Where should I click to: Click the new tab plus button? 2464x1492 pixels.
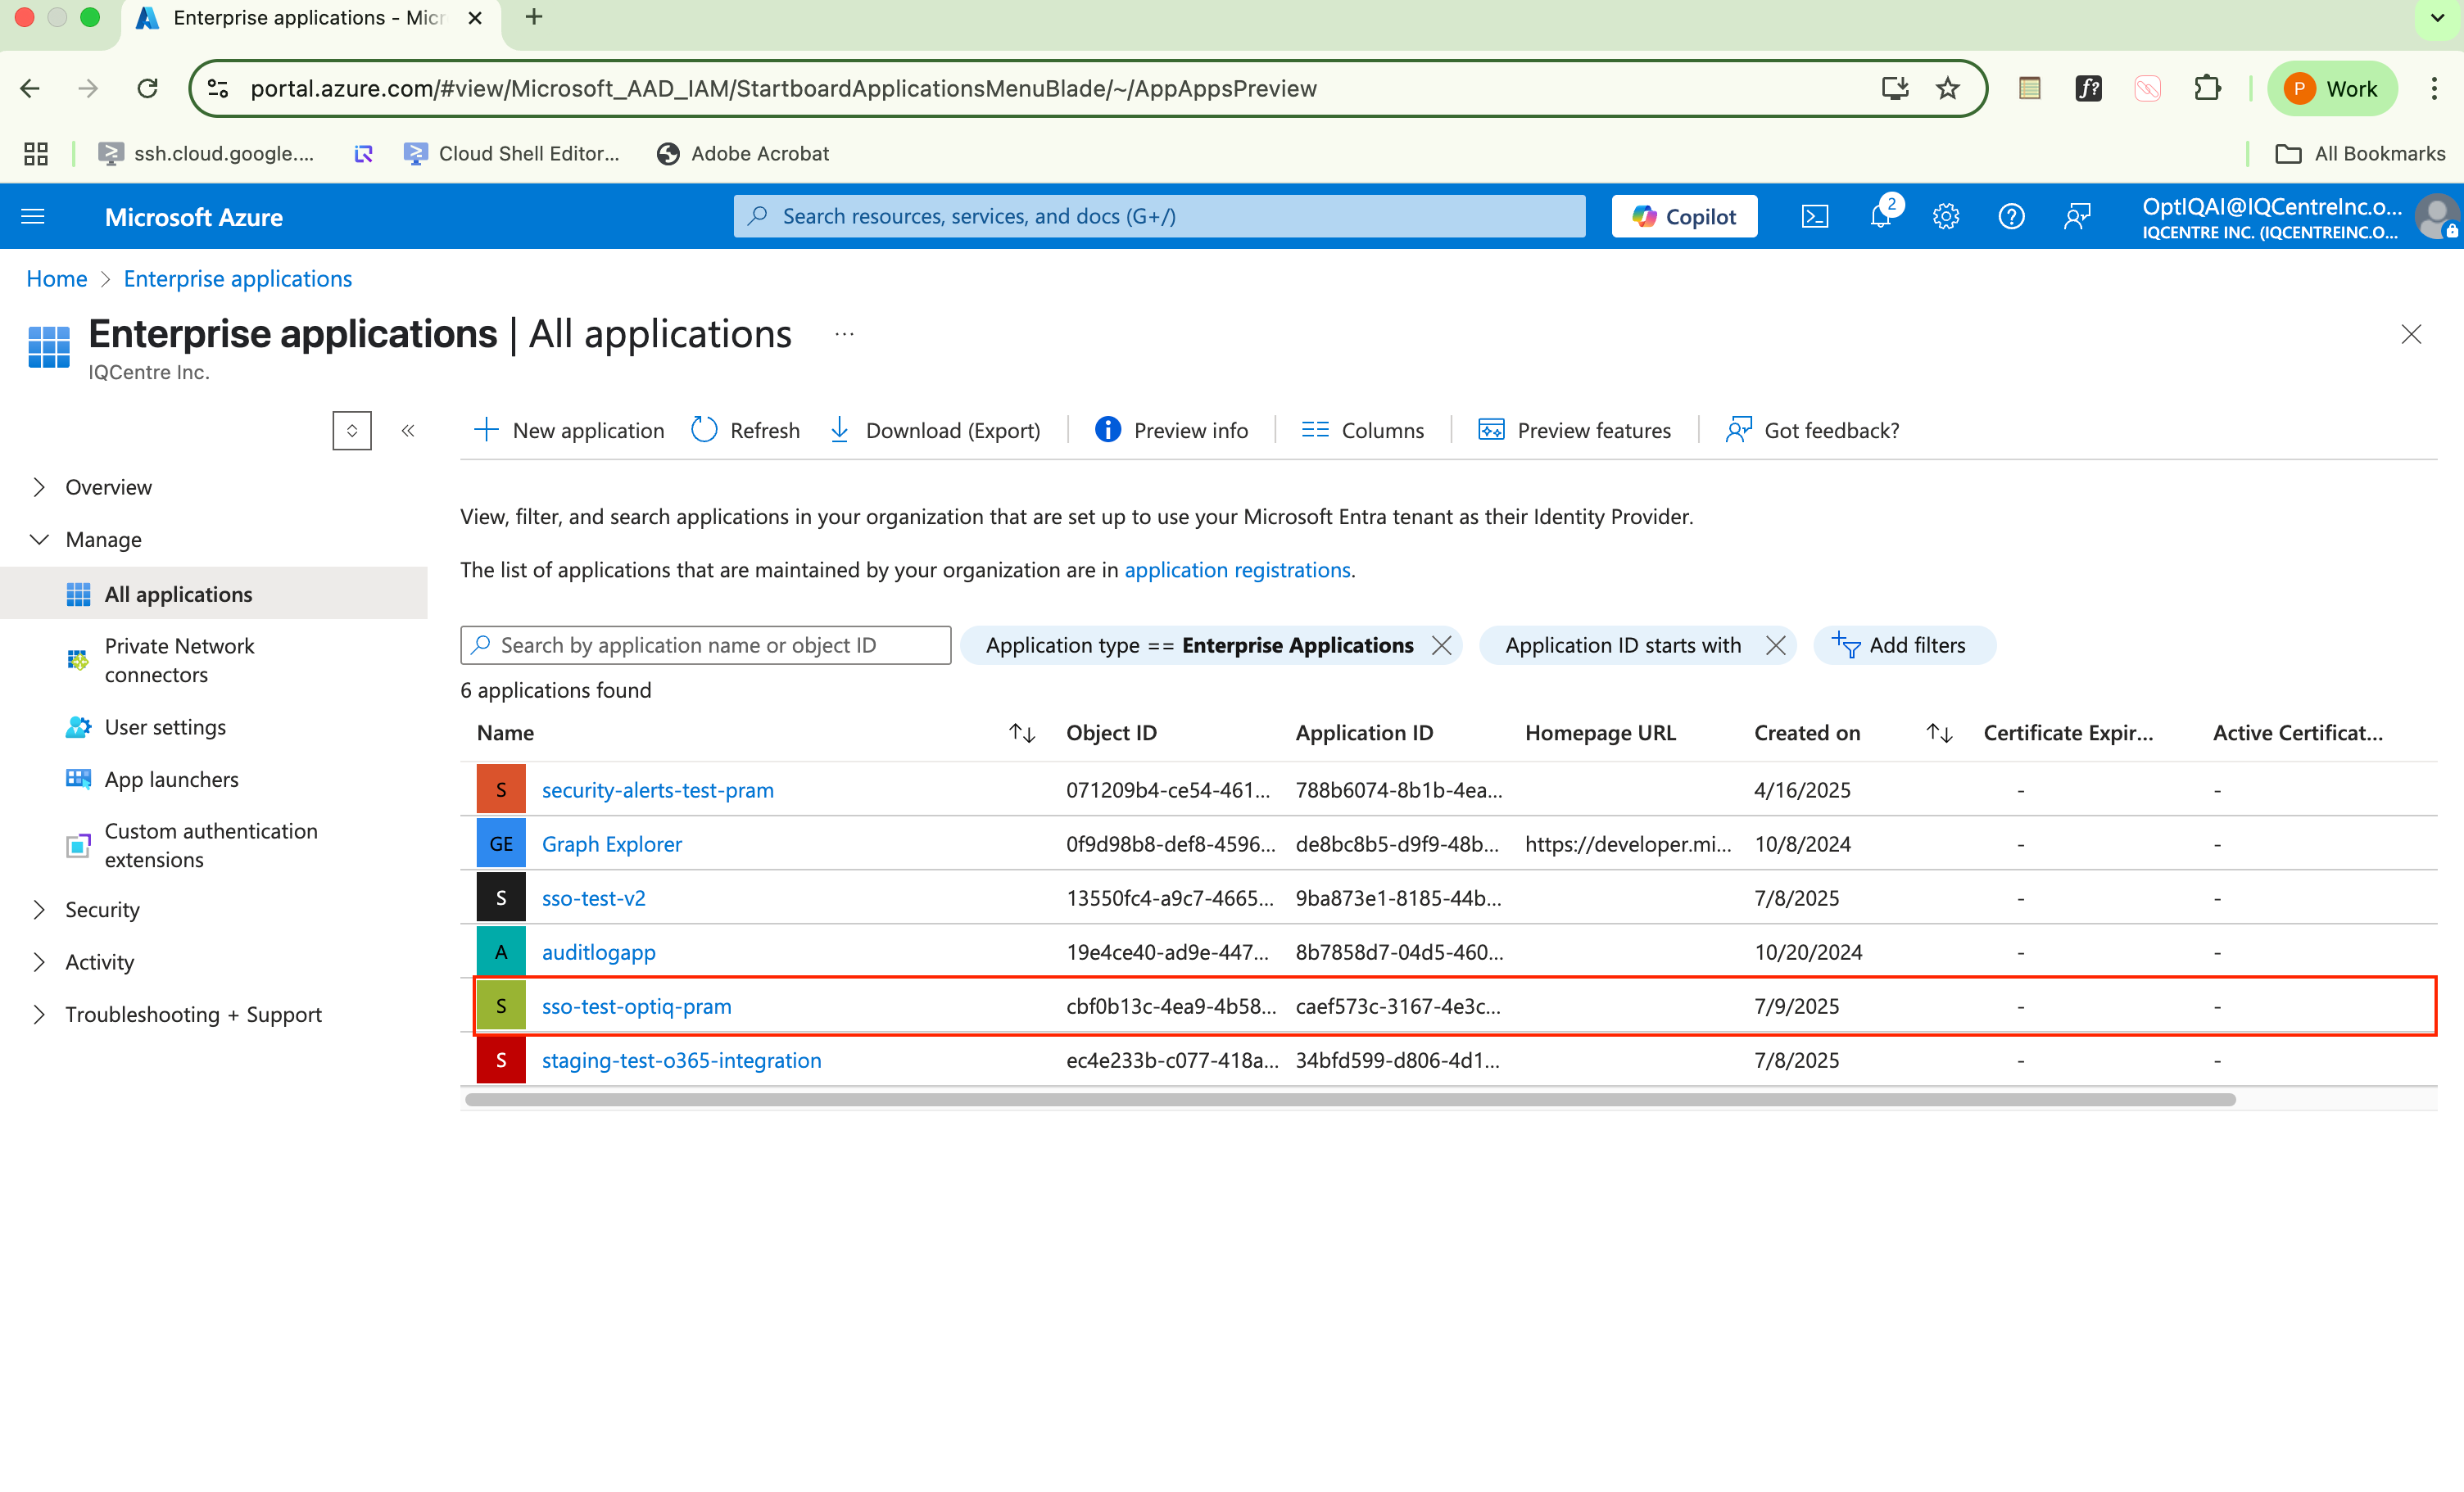(534, 17)
